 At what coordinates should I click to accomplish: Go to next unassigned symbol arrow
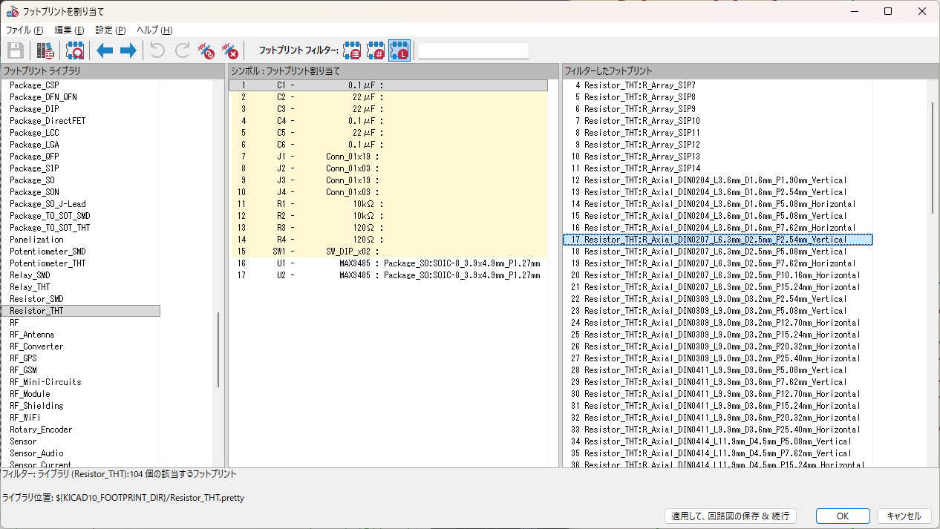(x=128, y=50)
